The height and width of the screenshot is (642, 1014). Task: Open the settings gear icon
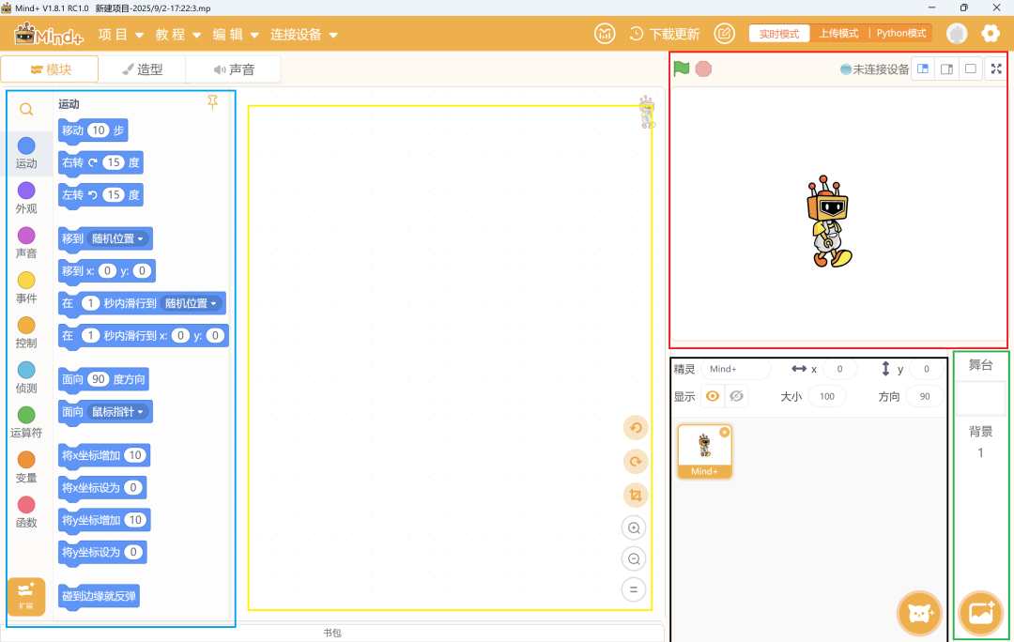[991, 34]
